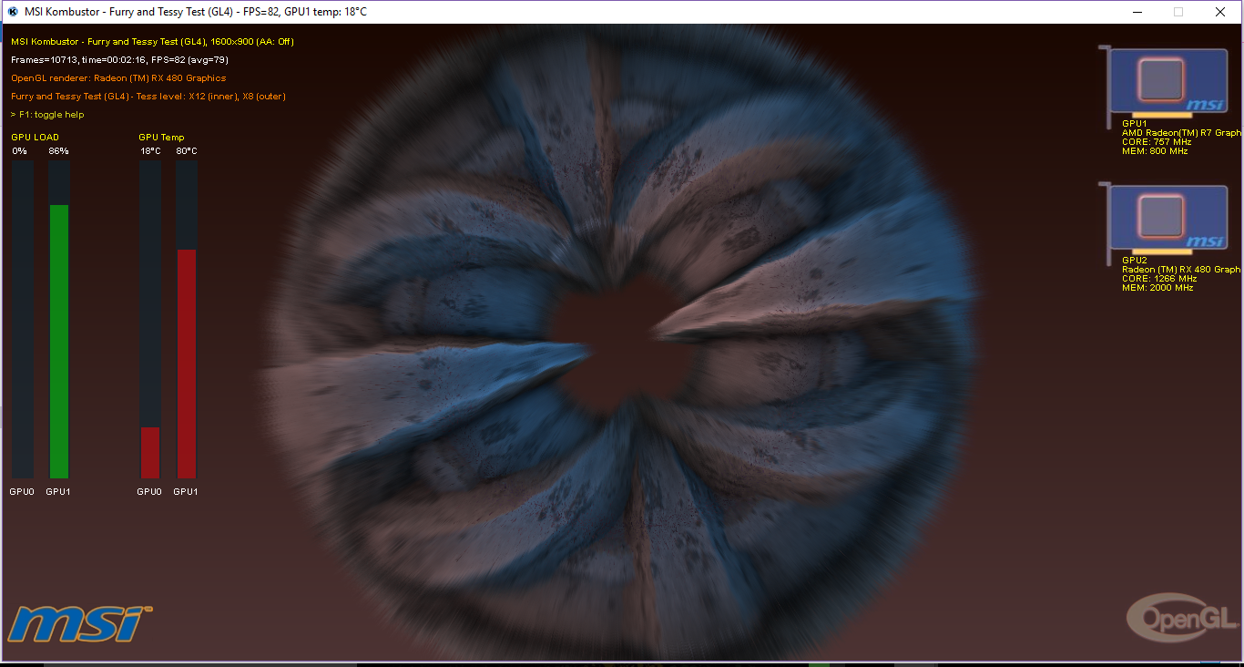The image size is (1244, 667).
Task: Click the 'GPU LOAD' heading
Action: 35,138
